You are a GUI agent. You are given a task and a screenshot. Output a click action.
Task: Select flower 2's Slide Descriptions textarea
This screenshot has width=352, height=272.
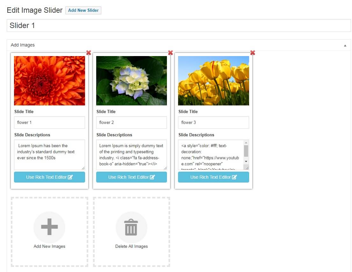coord(131,154)
